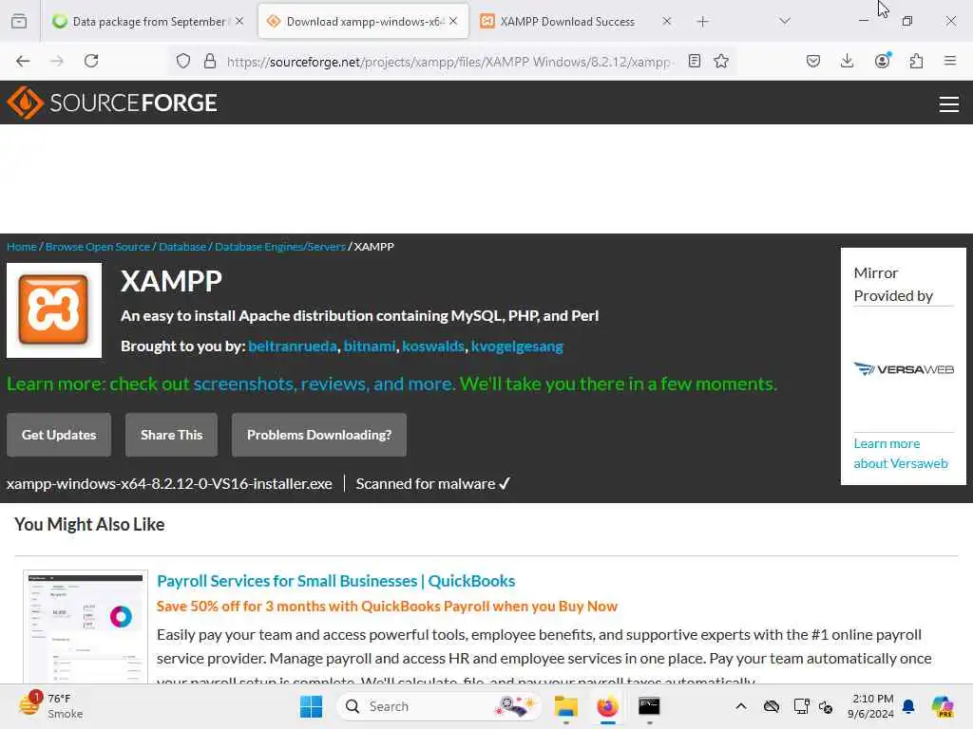Close the Download xampp-windows tab
Screen dimensions: 973x729
point(453,21)
